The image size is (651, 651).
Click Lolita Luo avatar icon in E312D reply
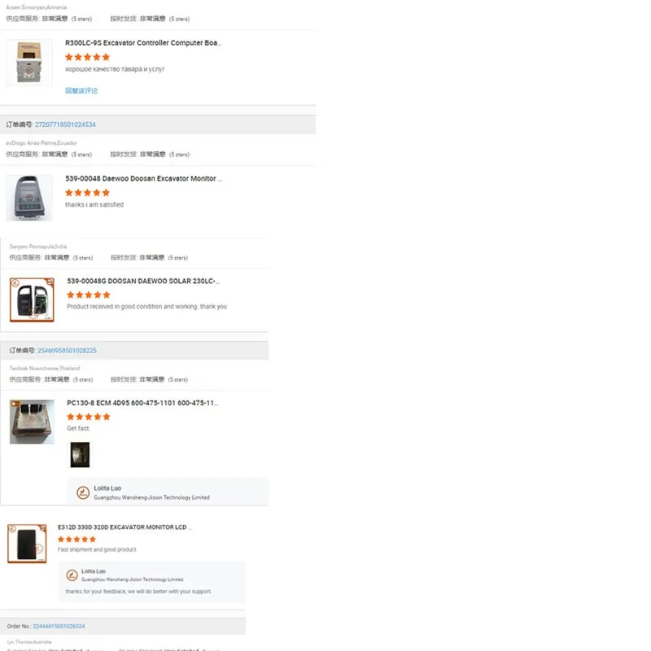[72, 575]
